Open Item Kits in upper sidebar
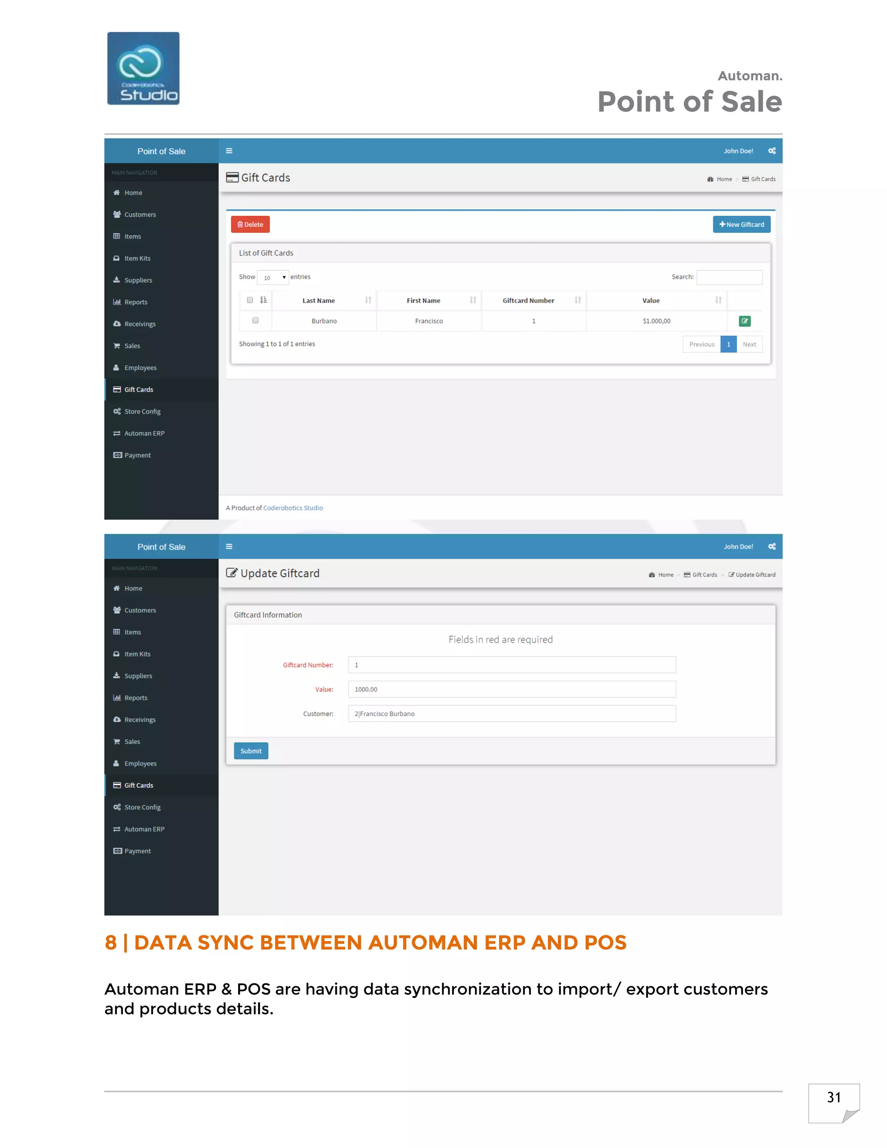887x1148 pixels. (161, 259)
